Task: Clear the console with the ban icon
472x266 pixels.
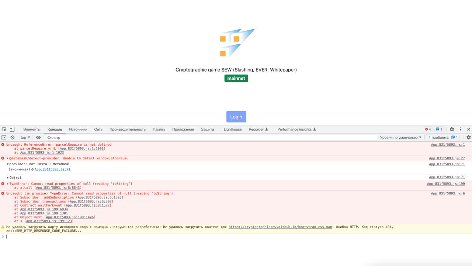Action: click(x=13, y=138)
